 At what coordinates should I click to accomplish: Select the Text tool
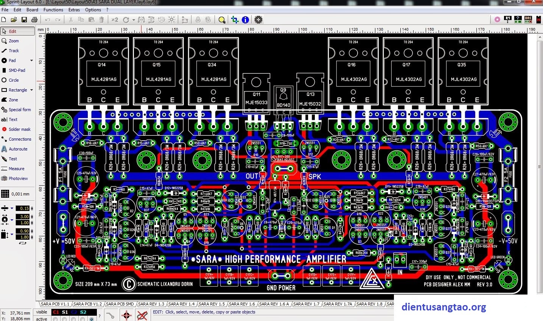[13, 119]
